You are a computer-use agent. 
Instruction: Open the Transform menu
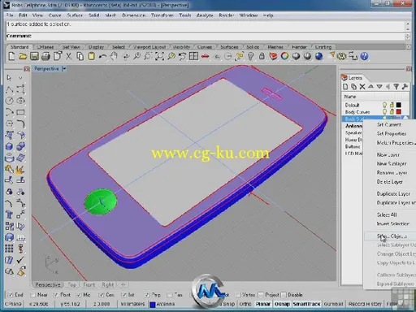[162, 15]
